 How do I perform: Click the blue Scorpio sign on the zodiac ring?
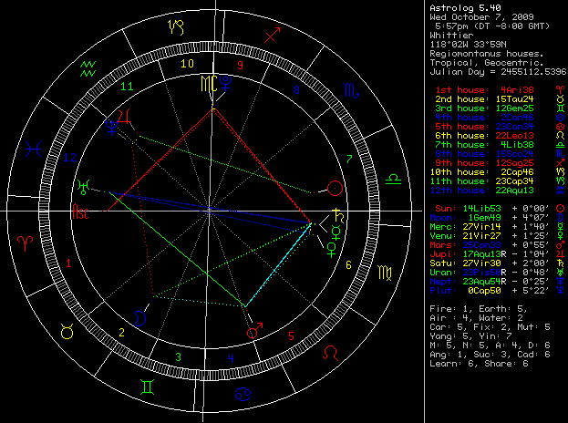(345, 89)
